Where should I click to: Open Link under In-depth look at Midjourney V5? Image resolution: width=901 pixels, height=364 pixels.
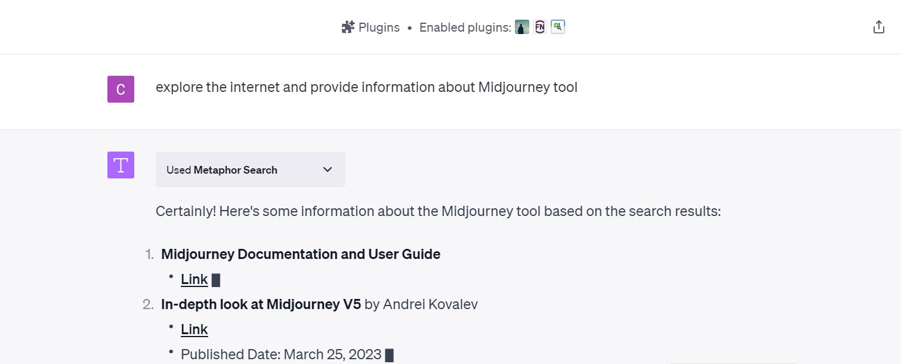pyautogui.click(x=194, y=329)
